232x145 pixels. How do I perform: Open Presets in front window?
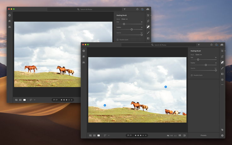(203, 135)
